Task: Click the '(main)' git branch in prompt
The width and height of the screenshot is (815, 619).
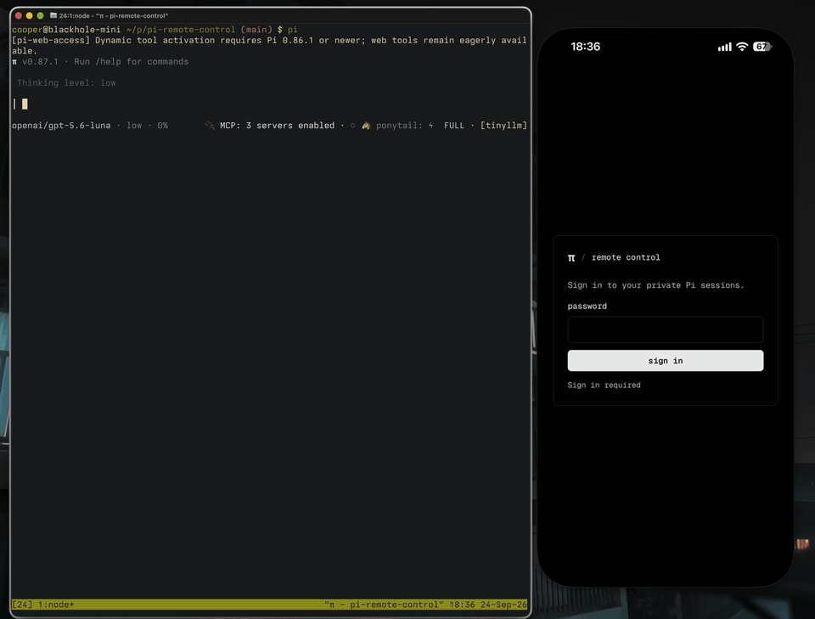Action: click(256, 30)
